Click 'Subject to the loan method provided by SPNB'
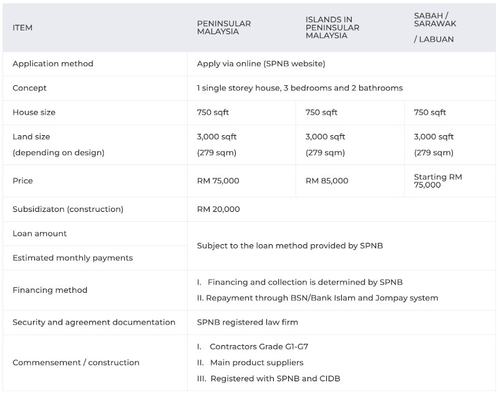The width and height of the screenshot is (499, 395). 289,245
